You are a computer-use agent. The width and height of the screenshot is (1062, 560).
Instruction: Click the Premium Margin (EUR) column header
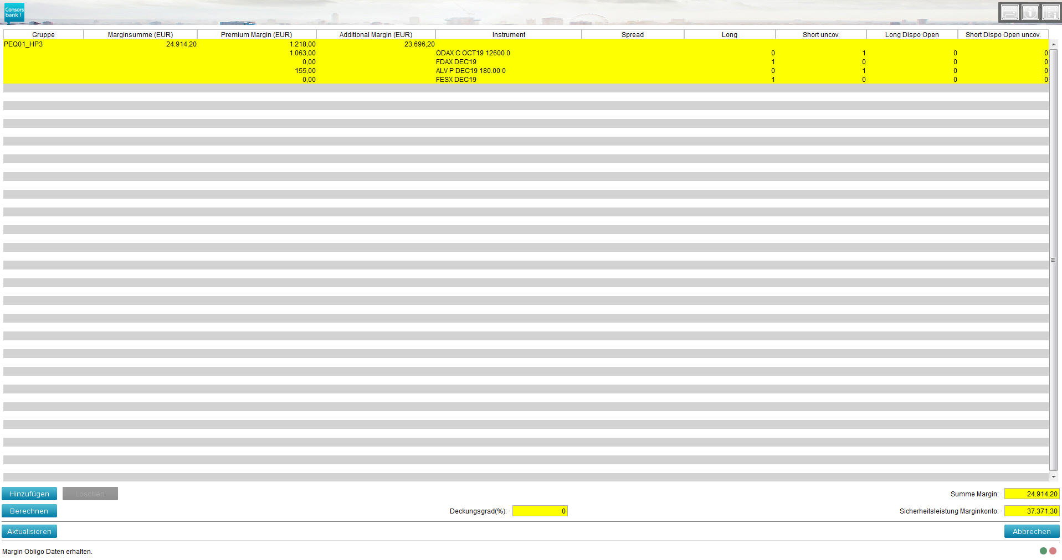tap(256, 34)
